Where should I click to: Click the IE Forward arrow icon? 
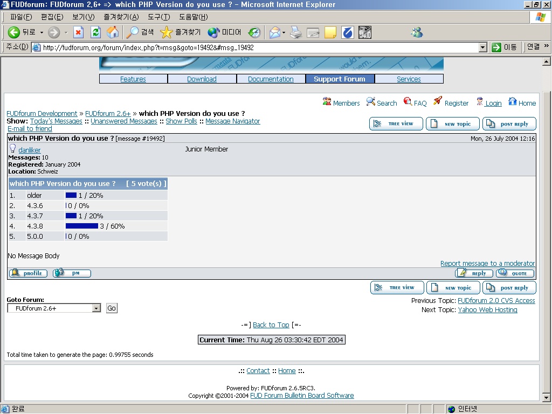(x=54, y=32)
